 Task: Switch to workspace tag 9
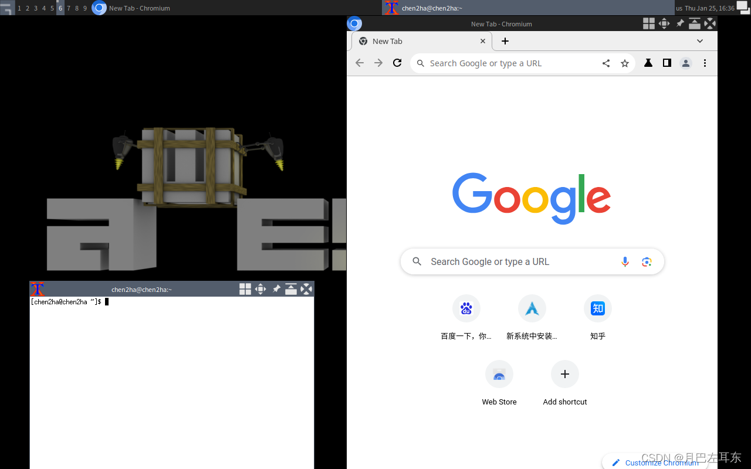point(85,8)
